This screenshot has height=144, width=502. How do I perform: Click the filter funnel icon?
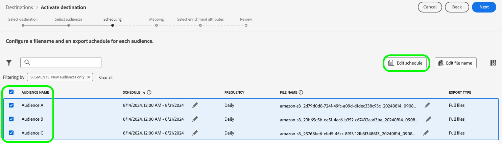9,63
